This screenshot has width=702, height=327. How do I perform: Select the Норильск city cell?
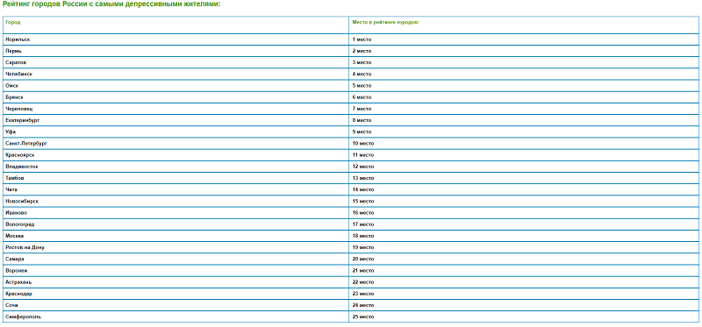pos(176,39)
